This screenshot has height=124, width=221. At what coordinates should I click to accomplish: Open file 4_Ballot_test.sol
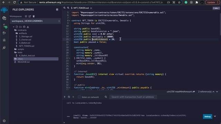27,55
